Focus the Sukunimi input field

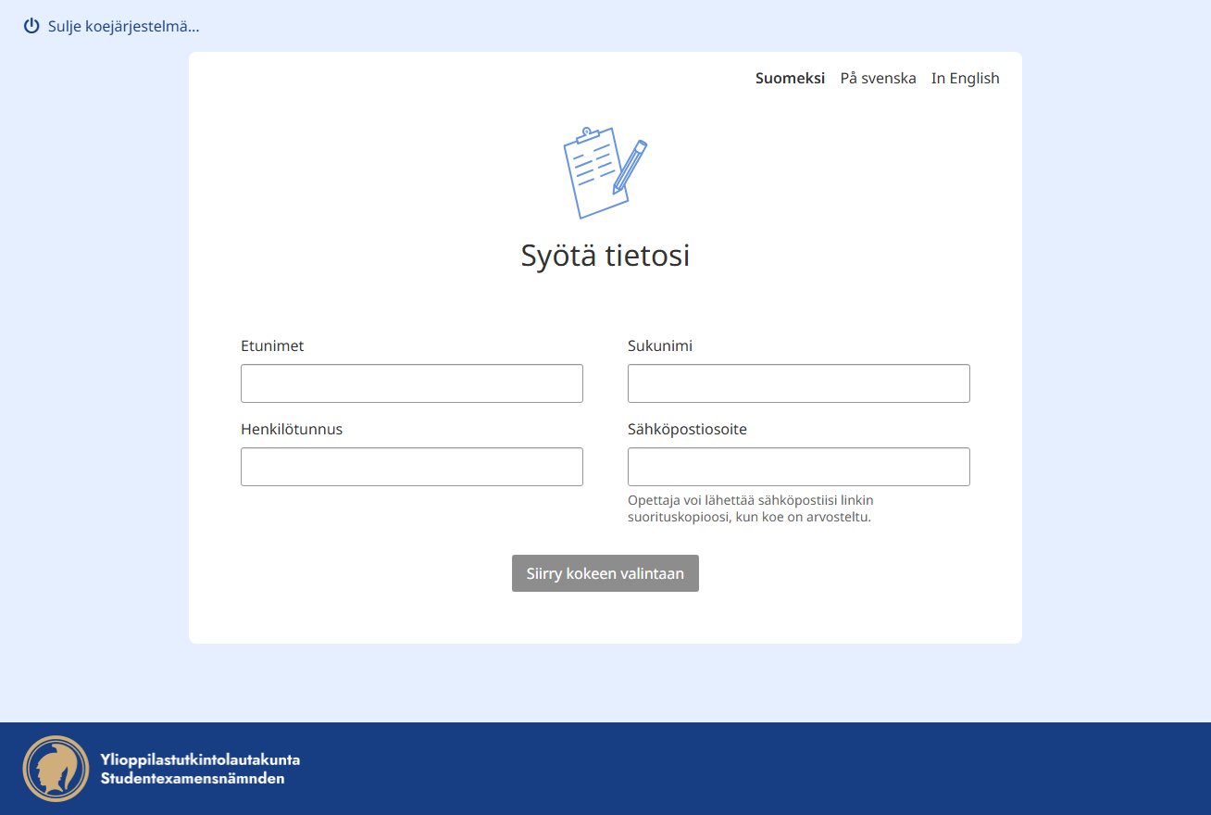(x=798, y=383)
